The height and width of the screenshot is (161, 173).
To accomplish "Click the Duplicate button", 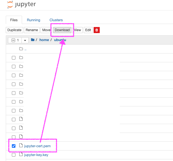I will (14, 30).
